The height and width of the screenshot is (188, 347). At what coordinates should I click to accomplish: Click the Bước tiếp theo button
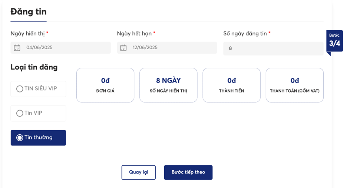point(188,172)
